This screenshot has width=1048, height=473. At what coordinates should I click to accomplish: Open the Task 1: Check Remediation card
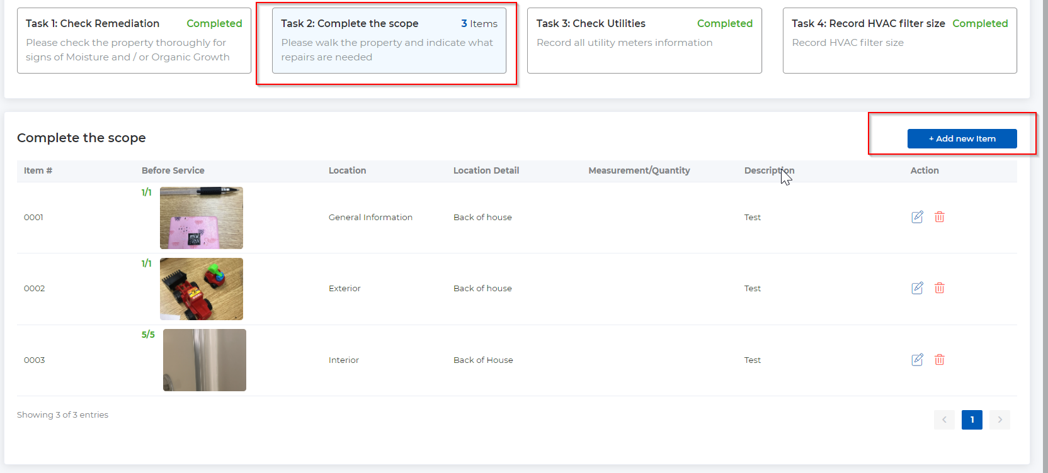pos(134,40)
